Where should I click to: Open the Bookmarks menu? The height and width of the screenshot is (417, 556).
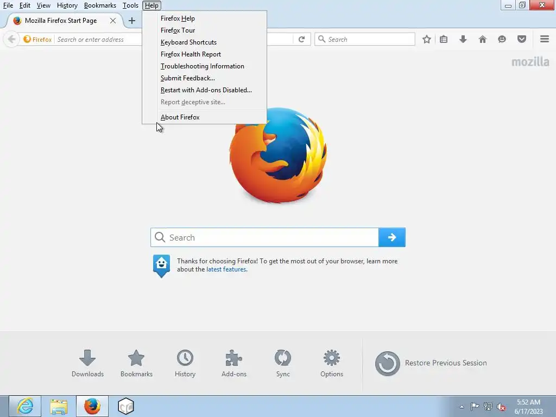100,5
